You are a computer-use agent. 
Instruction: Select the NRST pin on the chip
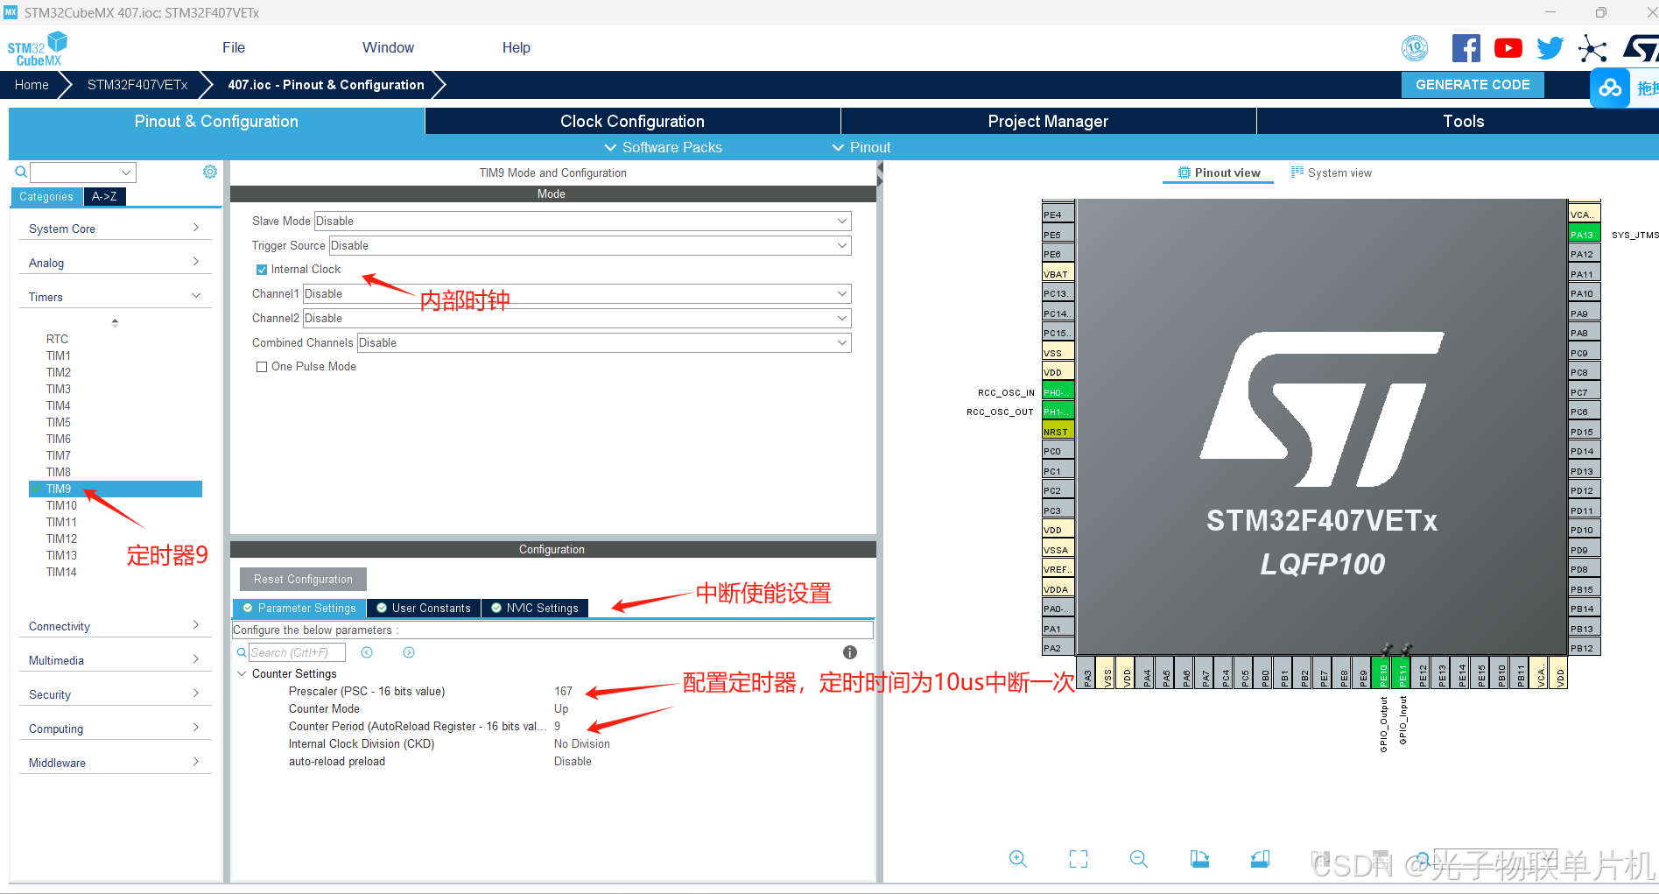1058,432
